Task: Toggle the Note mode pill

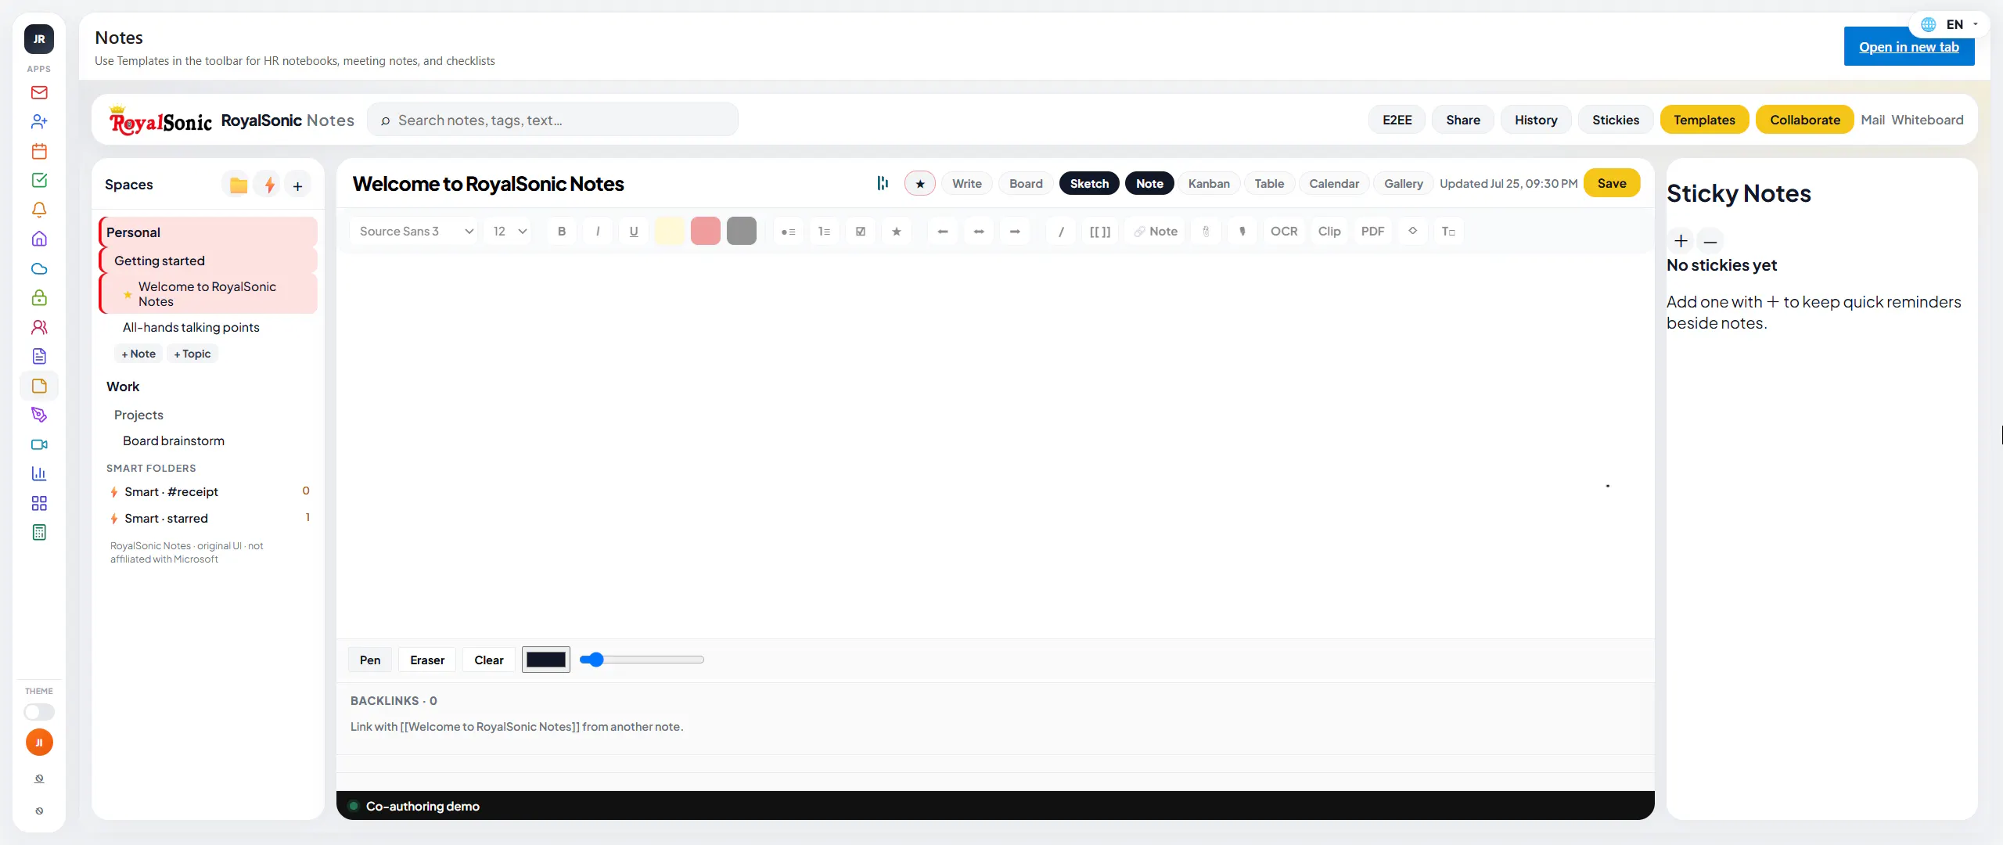Action: (1149, 184)
